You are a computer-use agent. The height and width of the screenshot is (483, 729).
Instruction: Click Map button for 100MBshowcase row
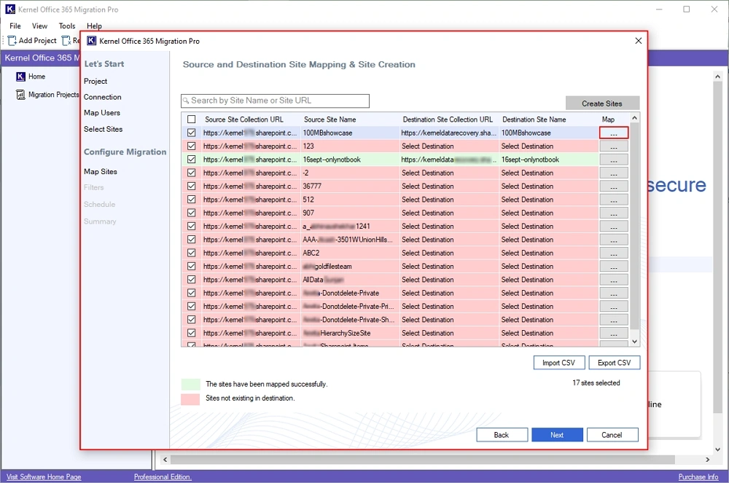tap(614, 133)
